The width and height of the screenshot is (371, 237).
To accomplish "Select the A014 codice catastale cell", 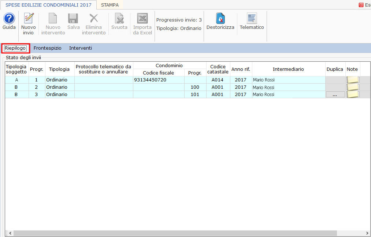I will coord(218,80).
